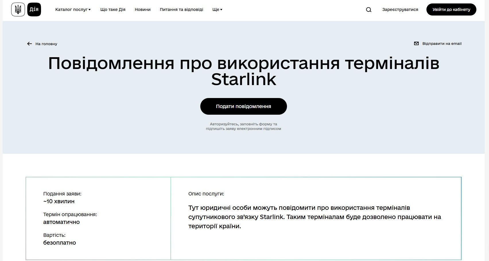Open search with the magnifier icon
489x261 pixels.
pos(369,9)
